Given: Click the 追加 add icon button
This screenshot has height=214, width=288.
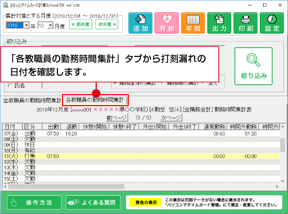Looking at the screenshot, I should pos(140,23).
